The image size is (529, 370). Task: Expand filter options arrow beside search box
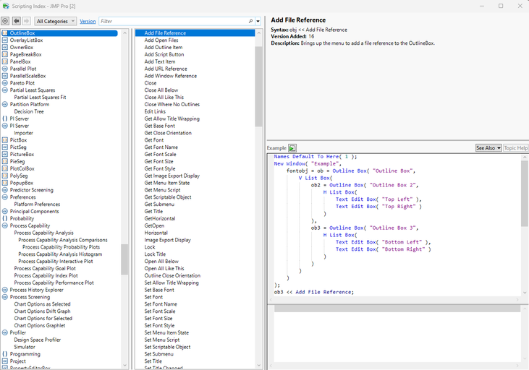(258, 22)
